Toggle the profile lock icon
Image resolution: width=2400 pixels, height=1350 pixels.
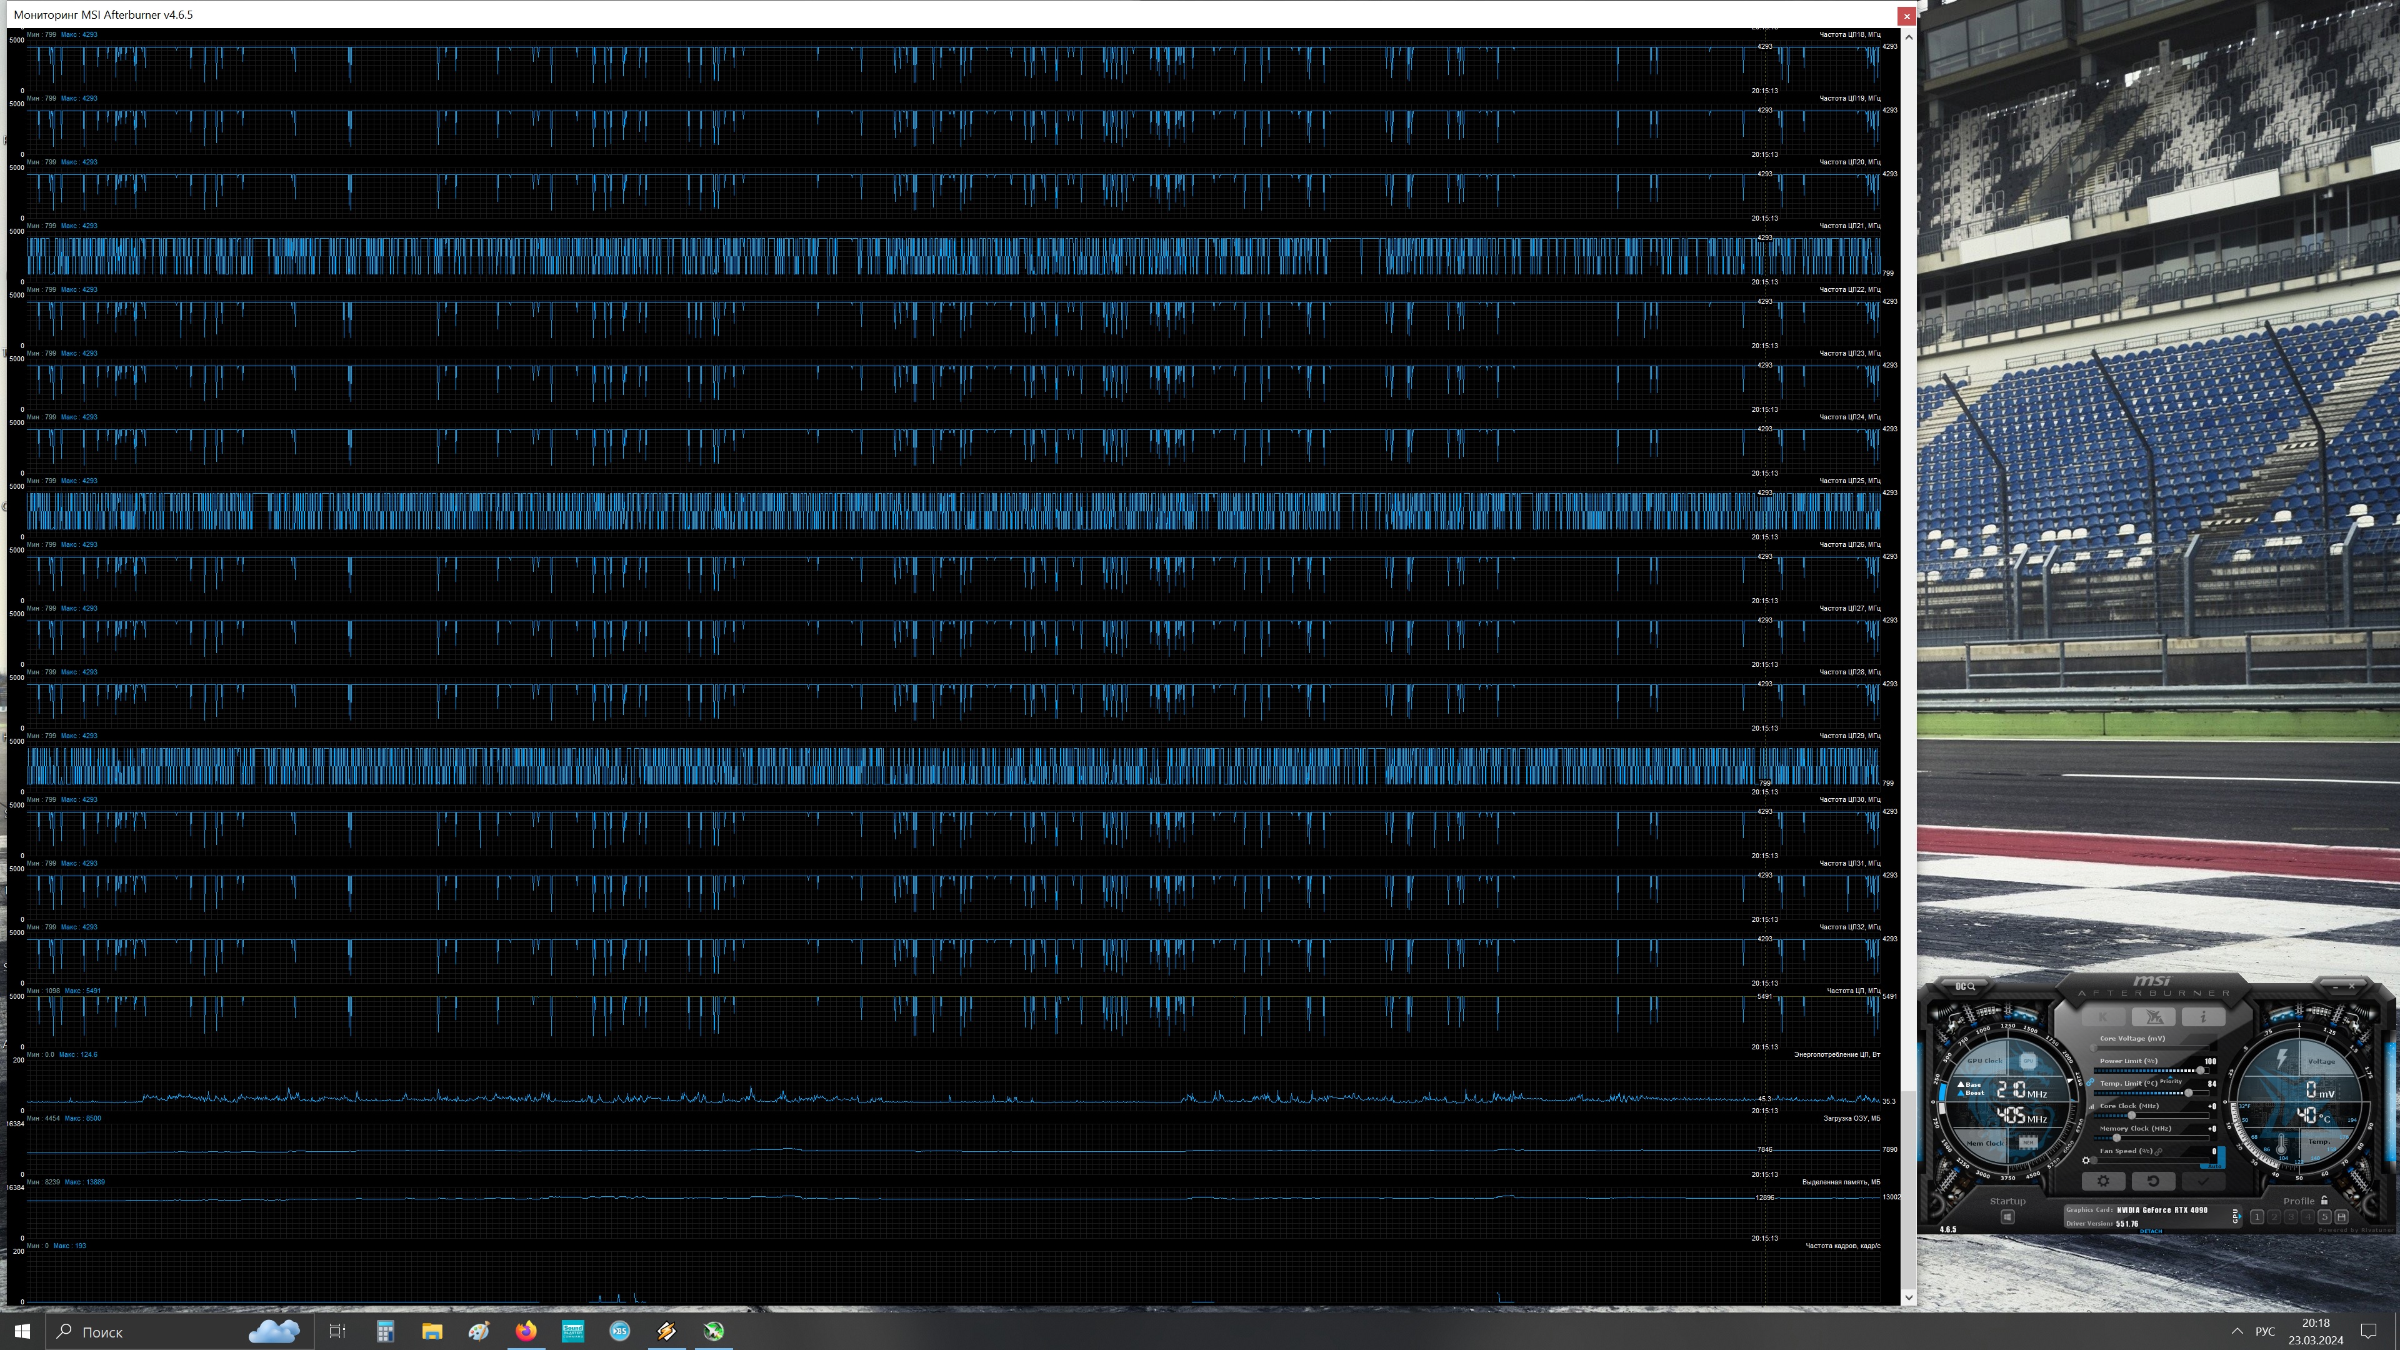2324,1200
